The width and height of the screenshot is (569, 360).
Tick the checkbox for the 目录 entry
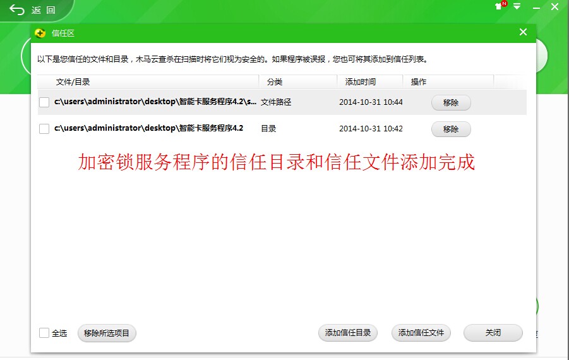[x=44, y=129]
